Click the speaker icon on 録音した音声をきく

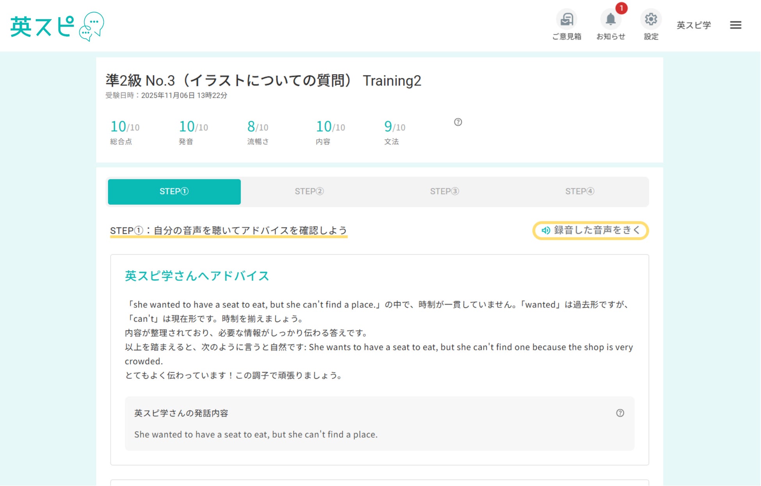point(546,231)
